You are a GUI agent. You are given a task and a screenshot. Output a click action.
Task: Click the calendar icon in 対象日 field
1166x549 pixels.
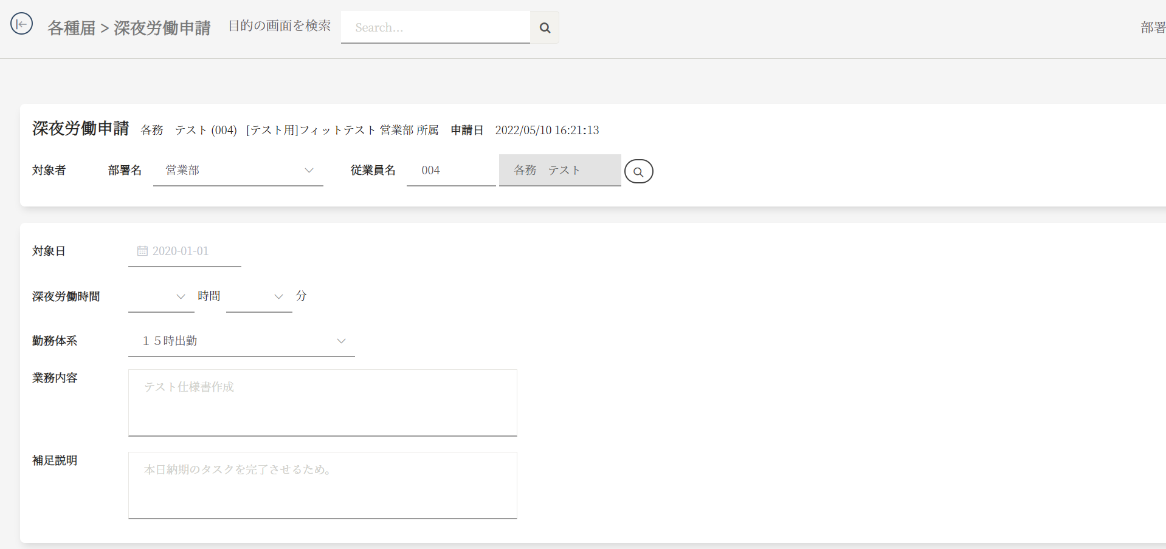pos(142,251)
